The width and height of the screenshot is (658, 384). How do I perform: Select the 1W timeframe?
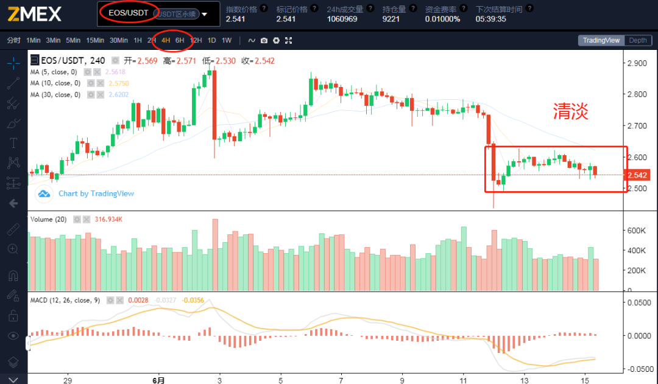pyautogui.click(x=227, y=40)
